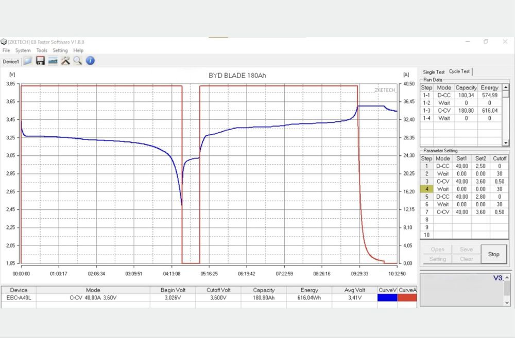
Task: Switch to the Cycle Test tab
Action: (x=459, y=72)
